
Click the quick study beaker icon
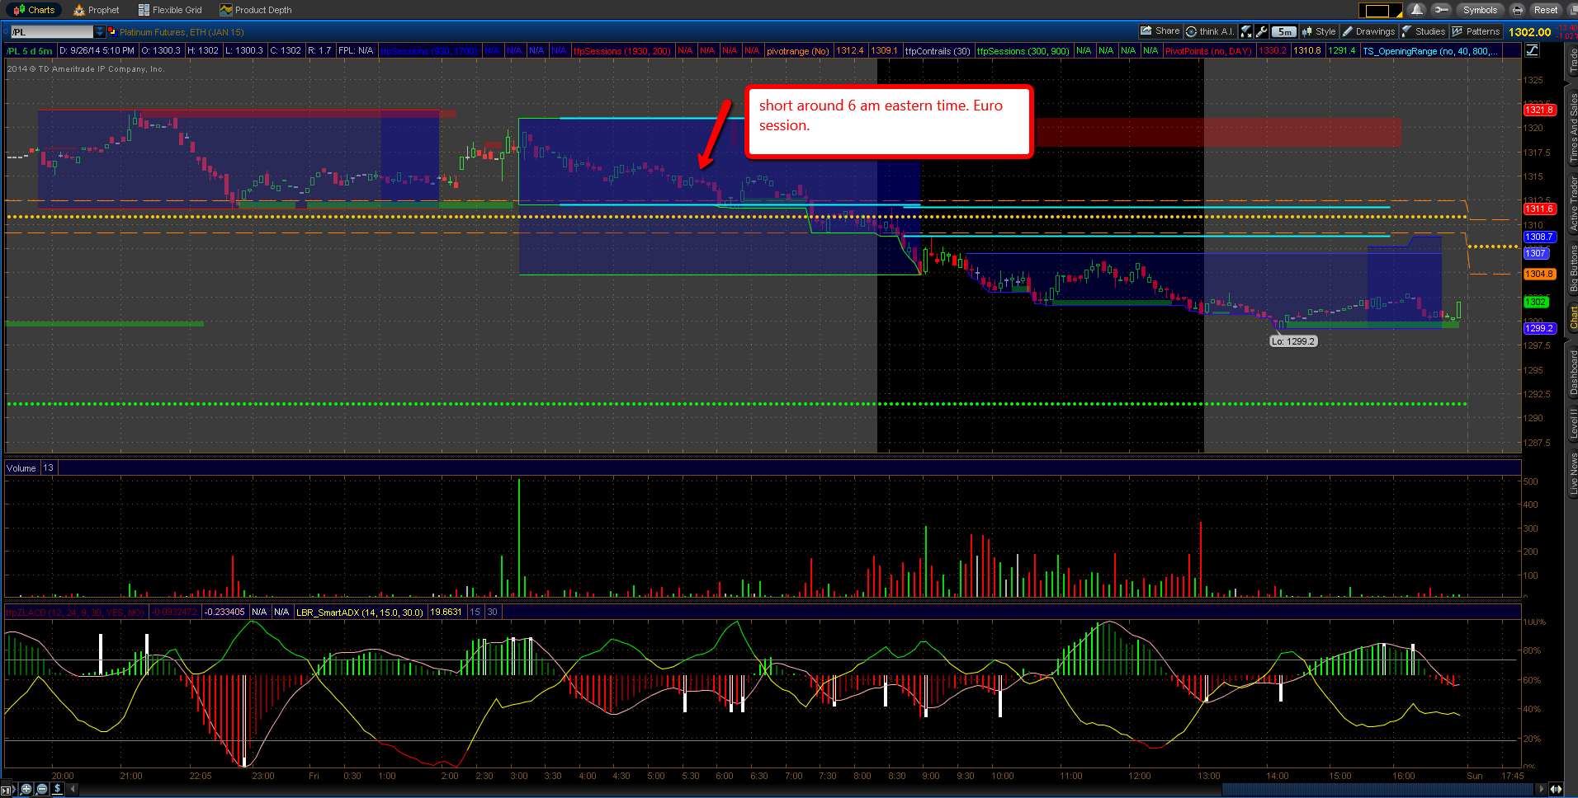click(1246, 31)
